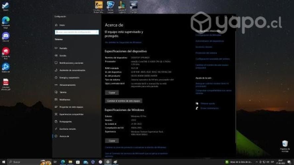The image size is (294, 165).
Task: Click the network icon in system tray
Action: point(264,162)
